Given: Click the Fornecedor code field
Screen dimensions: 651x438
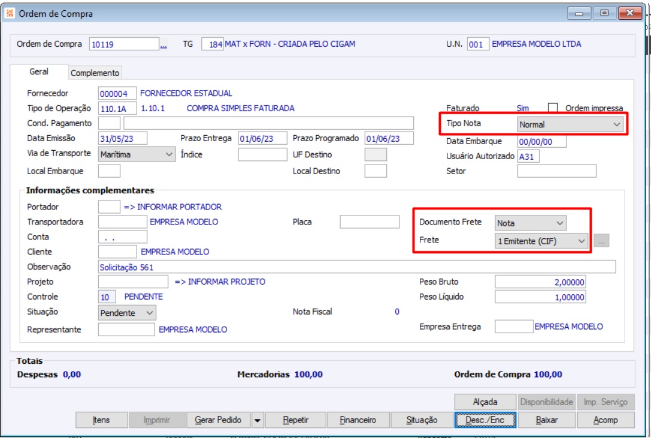Looking at the screenshot, I should tap(117, 94).
